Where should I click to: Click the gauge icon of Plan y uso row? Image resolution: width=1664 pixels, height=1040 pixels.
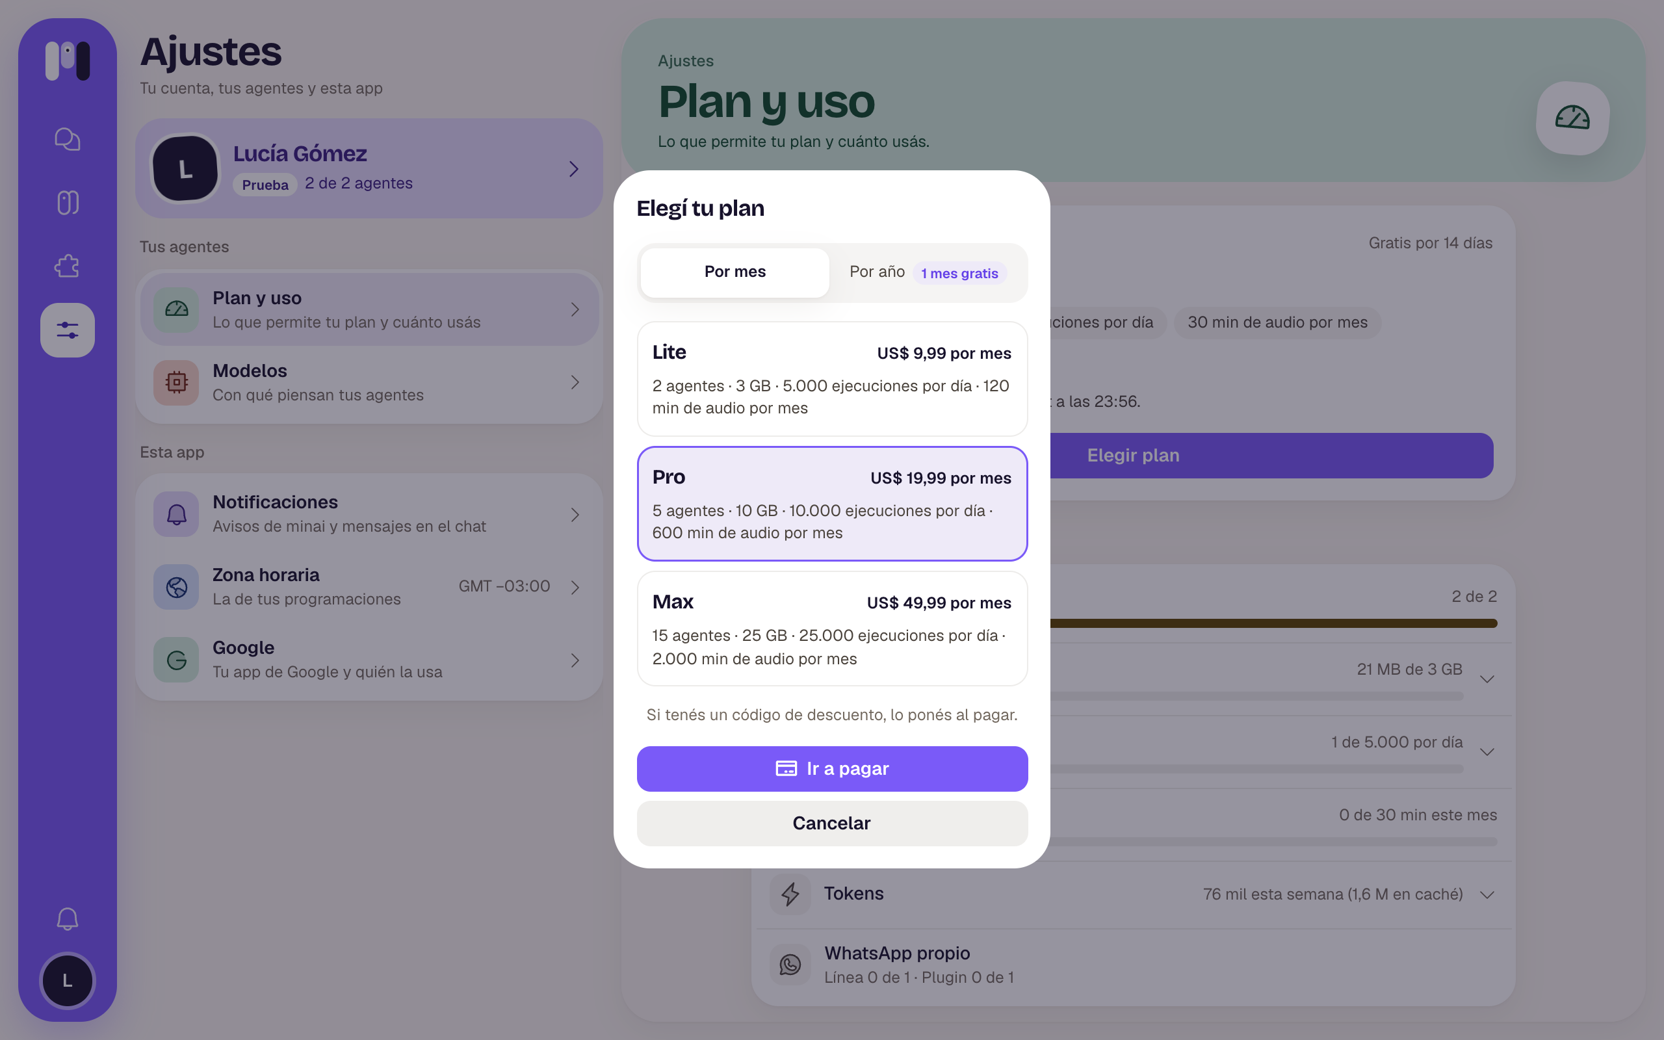(x=177, y=309)
